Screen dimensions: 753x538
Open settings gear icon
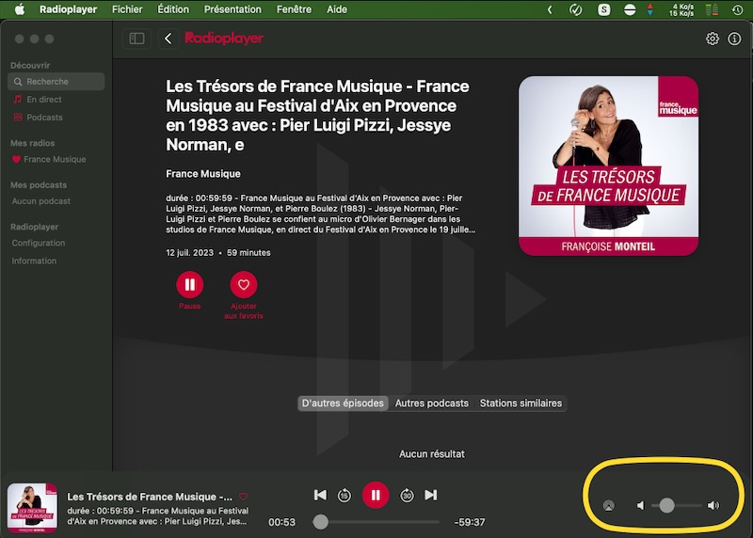point(713,39)
